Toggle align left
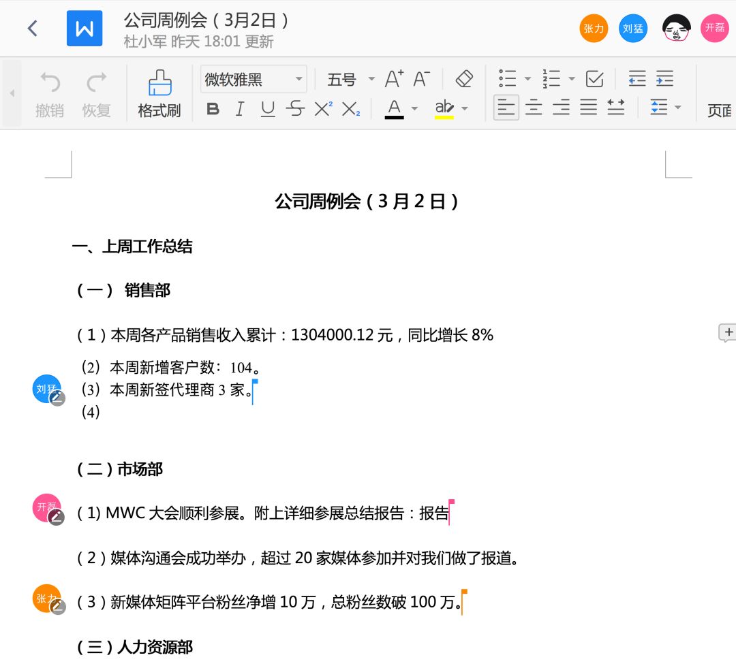Screen dimensions: 736x668 (506, 108)
